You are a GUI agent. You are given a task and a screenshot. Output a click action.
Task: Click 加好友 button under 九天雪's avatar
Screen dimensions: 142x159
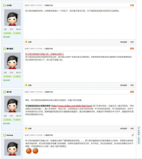tap(17, 33)
